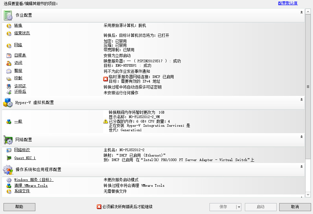This screenshot has height=214, width=313.
Task: Open the 保存 button dropdown arrow
Action: [x=239, y=207]
